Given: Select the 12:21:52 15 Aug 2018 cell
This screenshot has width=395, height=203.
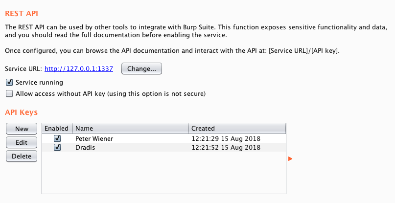Looking at the screenshot, I should pos(226,147).
